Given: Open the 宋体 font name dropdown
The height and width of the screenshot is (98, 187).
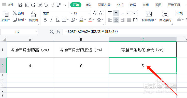Looking at the screenshot, I should 71,13.
